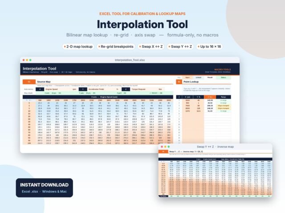Viewport: 285px width, 213px height.
Task: Click the 'X rpm' column header in Point Lookup
Action: coord(187,97)
